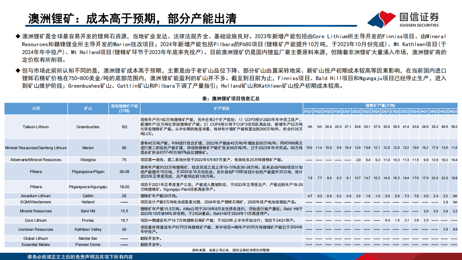Click the Pilgangoora-Ngungaju mine cell
The height and width of the screenshot is (260, 462).
tap(88, 187)
